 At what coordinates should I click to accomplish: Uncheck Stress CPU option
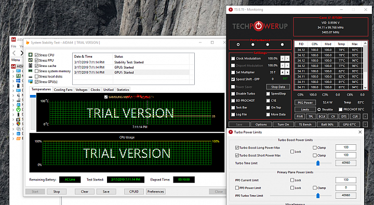click(36, 55)
